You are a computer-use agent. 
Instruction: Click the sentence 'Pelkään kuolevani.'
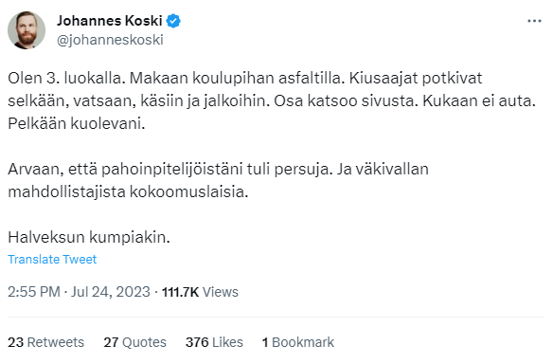77,123
